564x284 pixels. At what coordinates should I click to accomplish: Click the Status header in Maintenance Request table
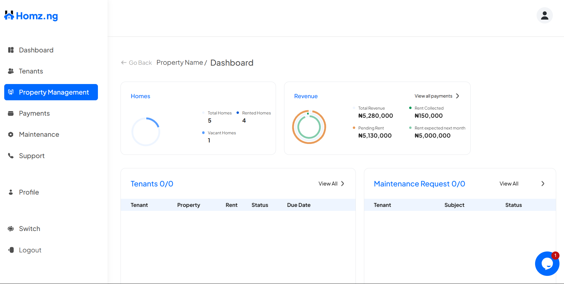[513, 205]
